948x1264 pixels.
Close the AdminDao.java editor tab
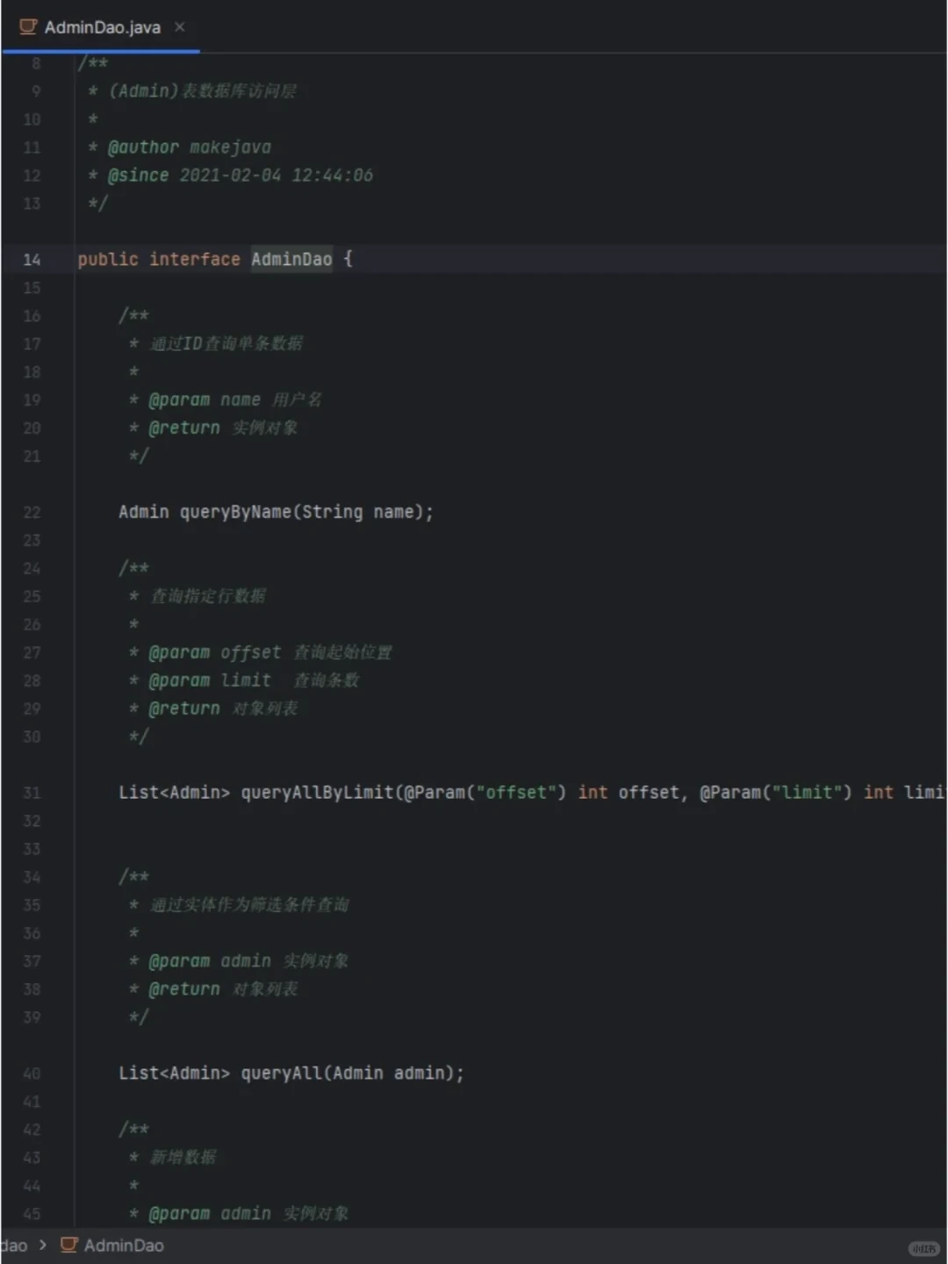(x=180, y=27)
